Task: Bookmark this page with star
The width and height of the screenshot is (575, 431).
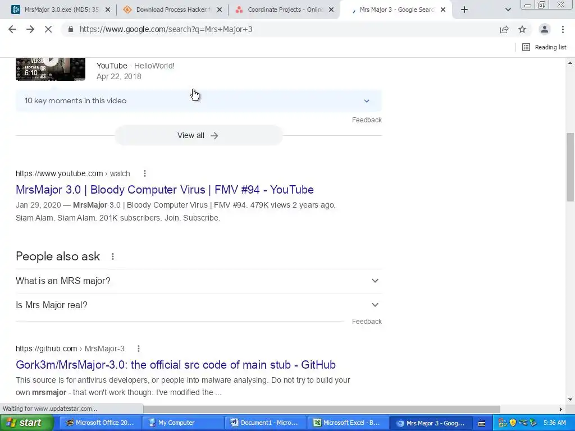Action: (522, 29)
